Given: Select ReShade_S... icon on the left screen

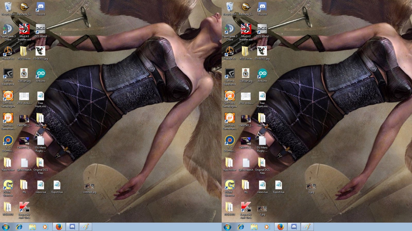Looking at the screenshot, I should coord(24,9).
